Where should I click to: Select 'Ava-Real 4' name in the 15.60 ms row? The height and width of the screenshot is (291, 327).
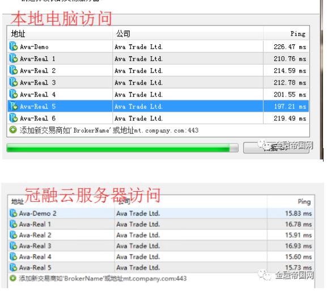pyautogui.click(x=35, y=257)
